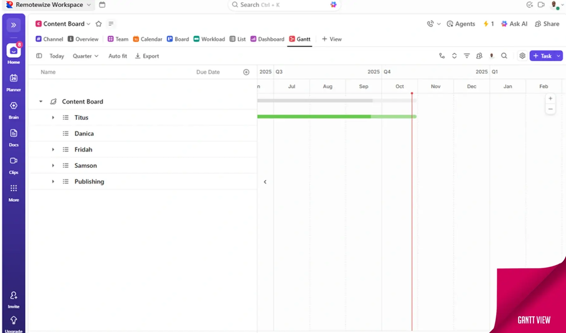Collapse the task list panel arrow
This screenshot has height=333, width=566.
(265, 182)
